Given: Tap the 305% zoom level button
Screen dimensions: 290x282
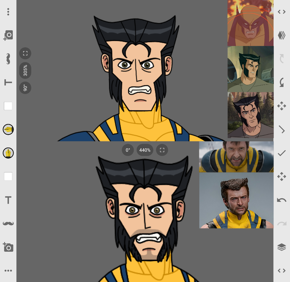Looking at the screenshot, I should [25, 70].
